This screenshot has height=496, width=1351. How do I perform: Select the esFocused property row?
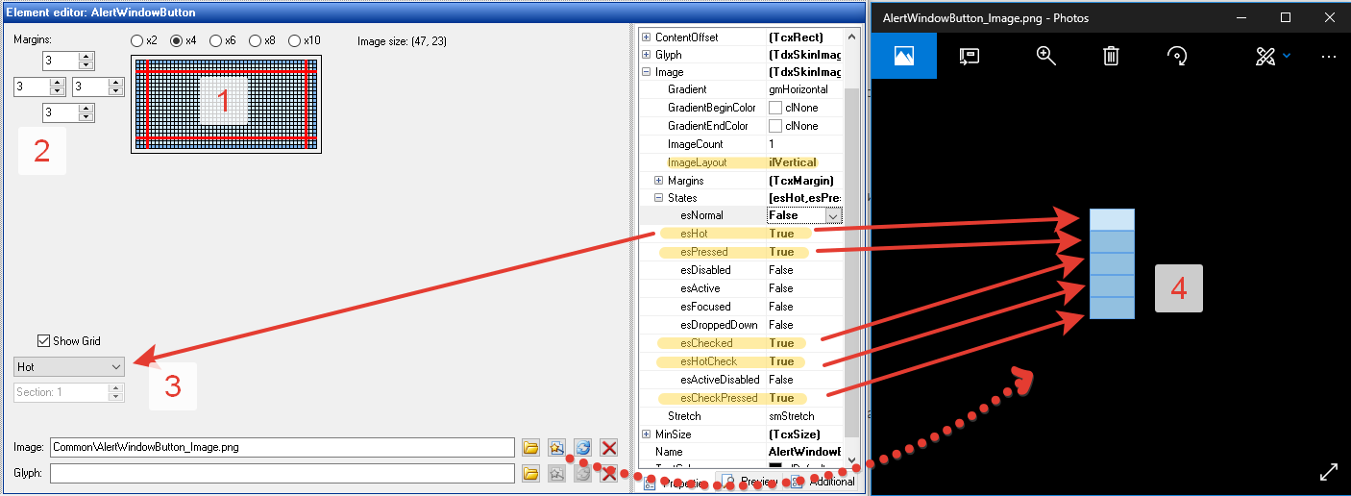(742, 307)
